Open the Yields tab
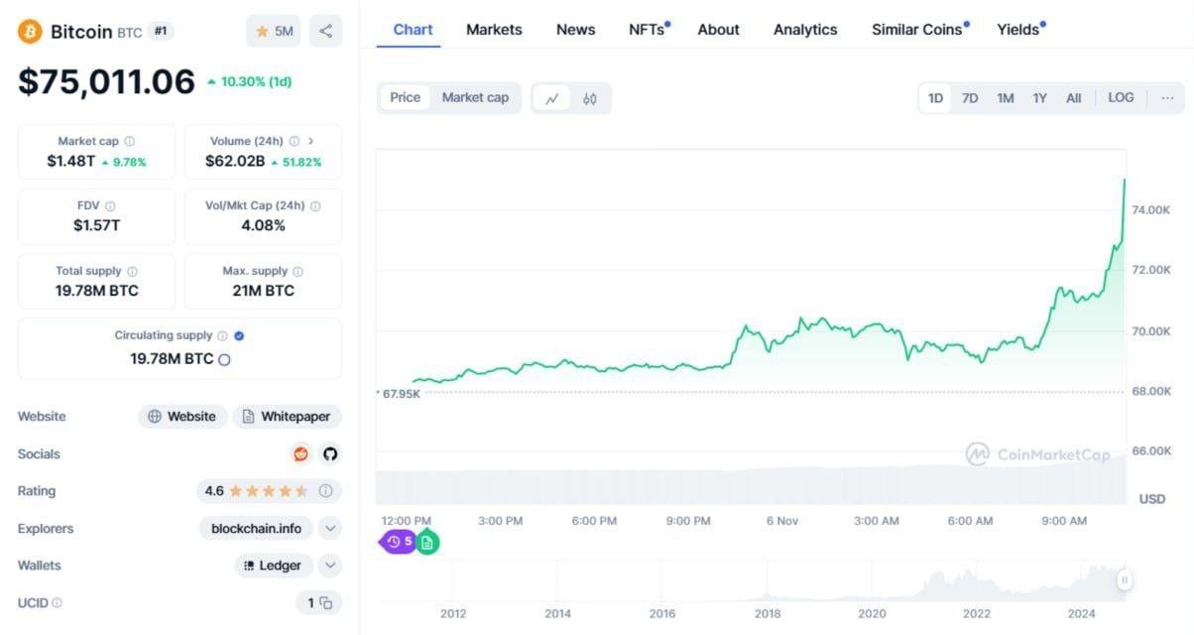Image resolution: width=1194 pixels, height=635 pixels. [x=1020, y=30]
